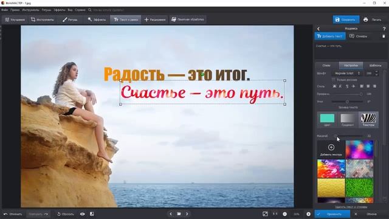Switch to the Стили tab
Viewport: 389px width, 219px height.
[326, 66]
